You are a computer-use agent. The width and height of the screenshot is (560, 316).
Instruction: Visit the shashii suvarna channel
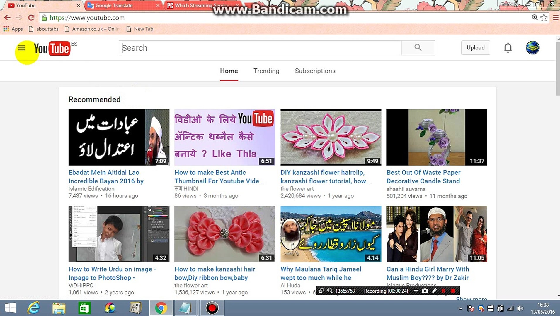tap(406, 189)
